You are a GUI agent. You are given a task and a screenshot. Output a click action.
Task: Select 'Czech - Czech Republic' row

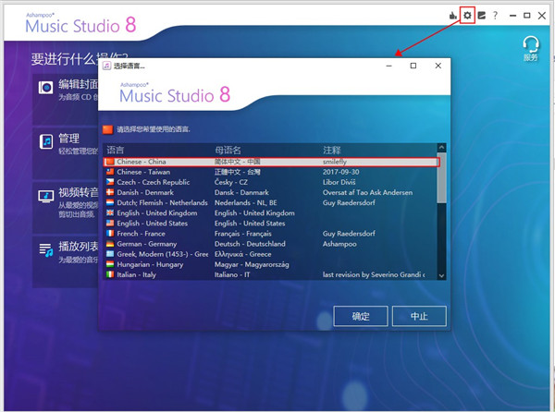click(x=271, y=182)
